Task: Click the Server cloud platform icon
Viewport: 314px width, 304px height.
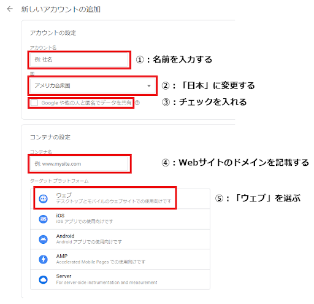Action: (x=43, y=279)
